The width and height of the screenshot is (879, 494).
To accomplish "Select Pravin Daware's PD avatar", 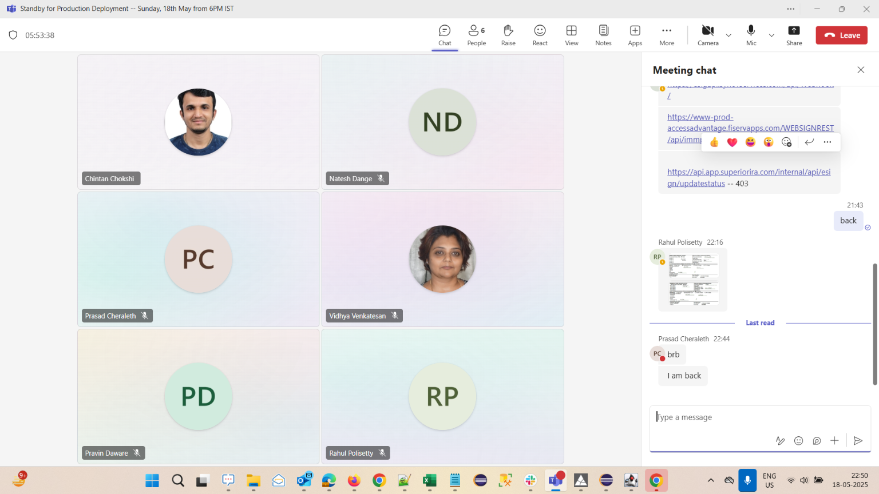I will click(199, 396).
